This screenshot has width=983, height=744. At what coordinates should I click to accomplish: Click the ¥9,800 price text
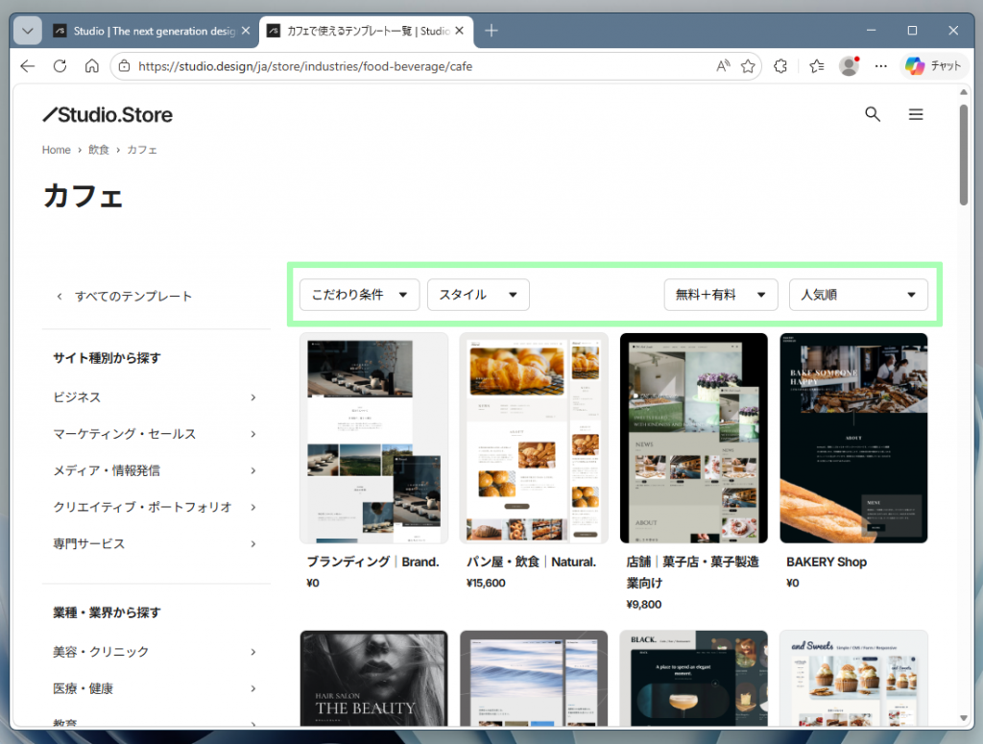[644, 604]
